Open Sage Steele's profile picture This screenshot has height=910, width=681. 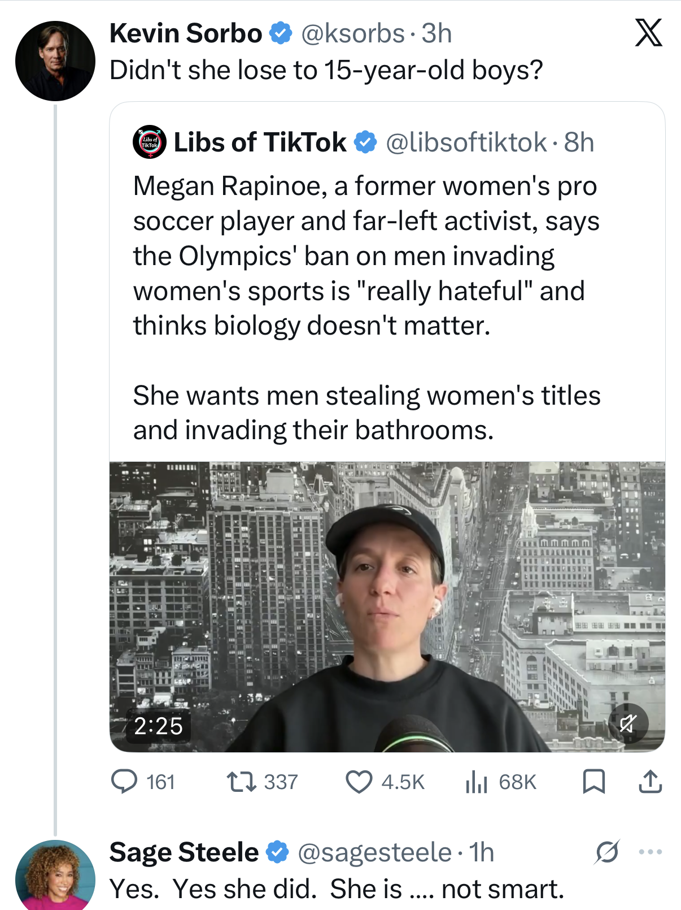(55, 876)
